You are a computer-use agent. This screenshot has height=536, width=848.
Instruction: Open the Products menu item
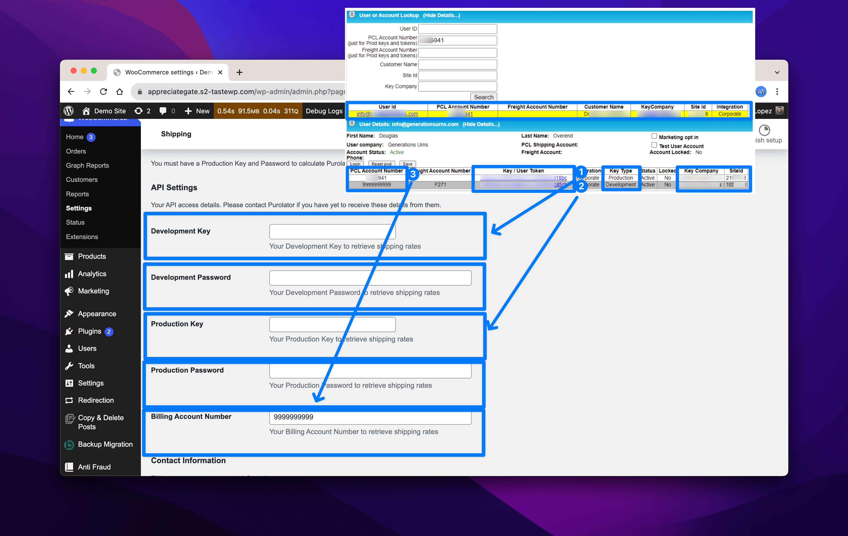pyautogui.click(x=92, y=256)
